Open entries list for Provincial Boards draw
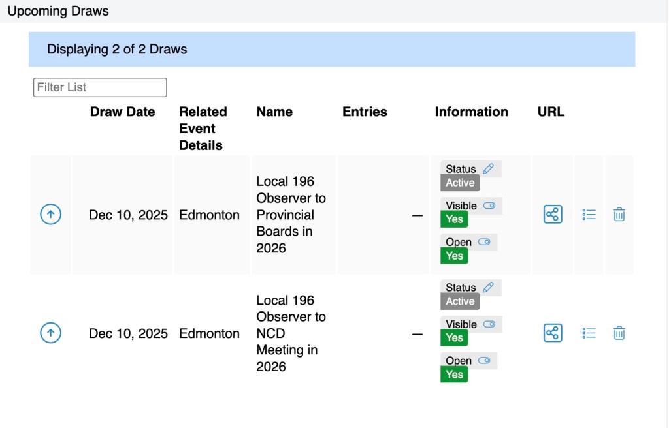Image resolution: width=669 pixels, height=428 pixels. click(x=589, y=215)
